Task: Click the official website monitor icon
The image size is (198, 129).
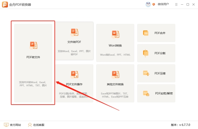Action: (6, 125)
